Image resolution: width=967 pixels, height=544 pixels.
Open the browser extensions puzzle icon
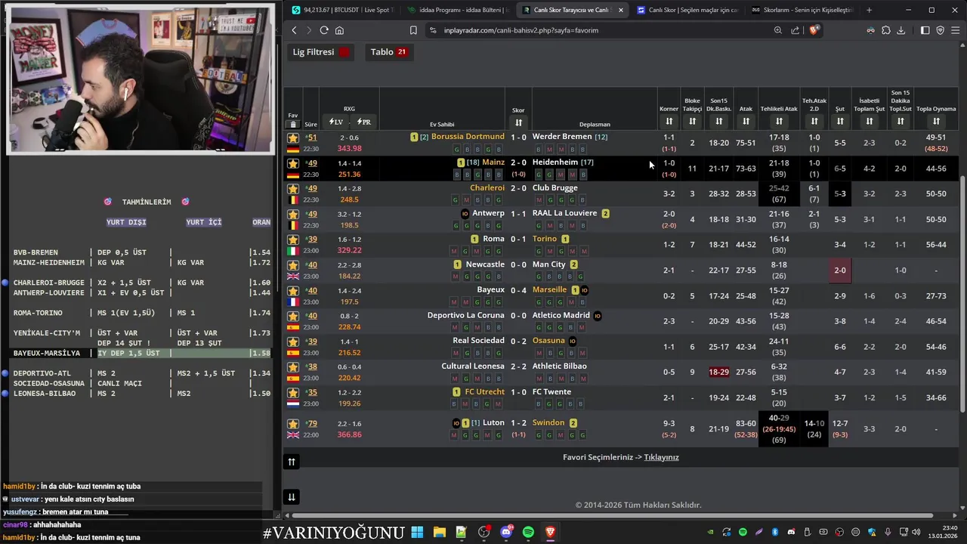click(x=886, y=30)
